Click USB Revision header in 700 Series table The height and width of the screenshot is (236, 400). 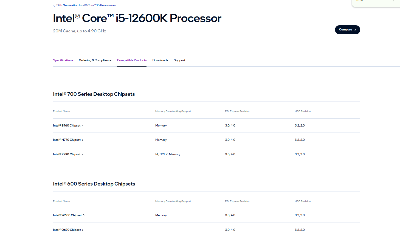(303, 111)
